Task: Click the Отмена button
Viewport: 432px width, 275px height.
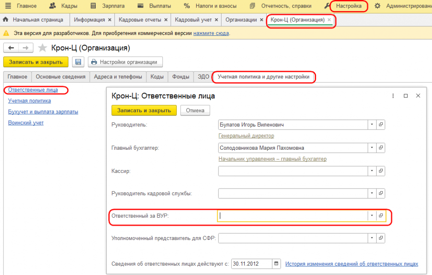Action: tap(195, 110)
